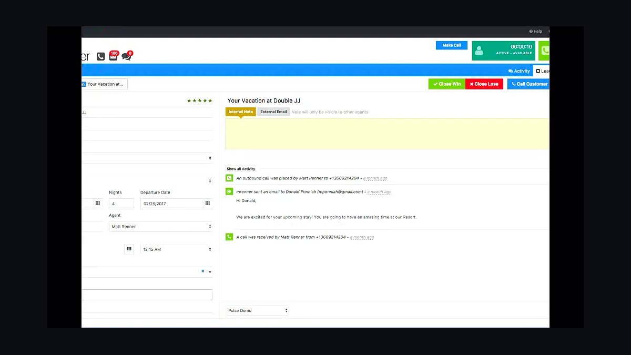
Task: Open the lower empty select above Nights
Action: [x=147, y=181]
